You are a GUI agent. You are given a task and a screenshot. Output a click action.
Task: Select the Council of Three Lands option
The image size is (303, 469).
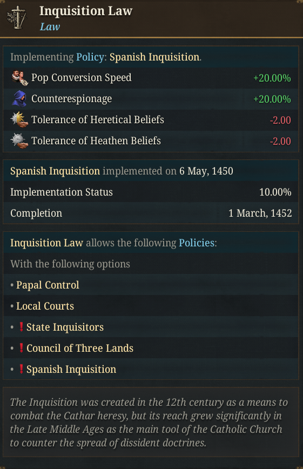[x=80, y=348]
